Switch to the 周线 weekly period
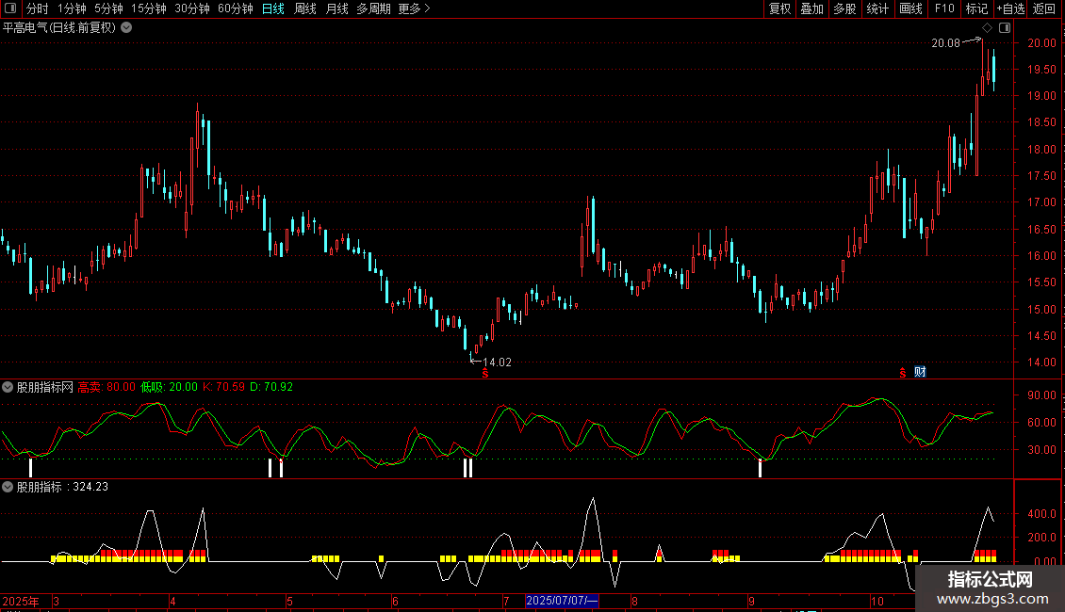This screenshot has height=612, width=1065. [305, 8]
